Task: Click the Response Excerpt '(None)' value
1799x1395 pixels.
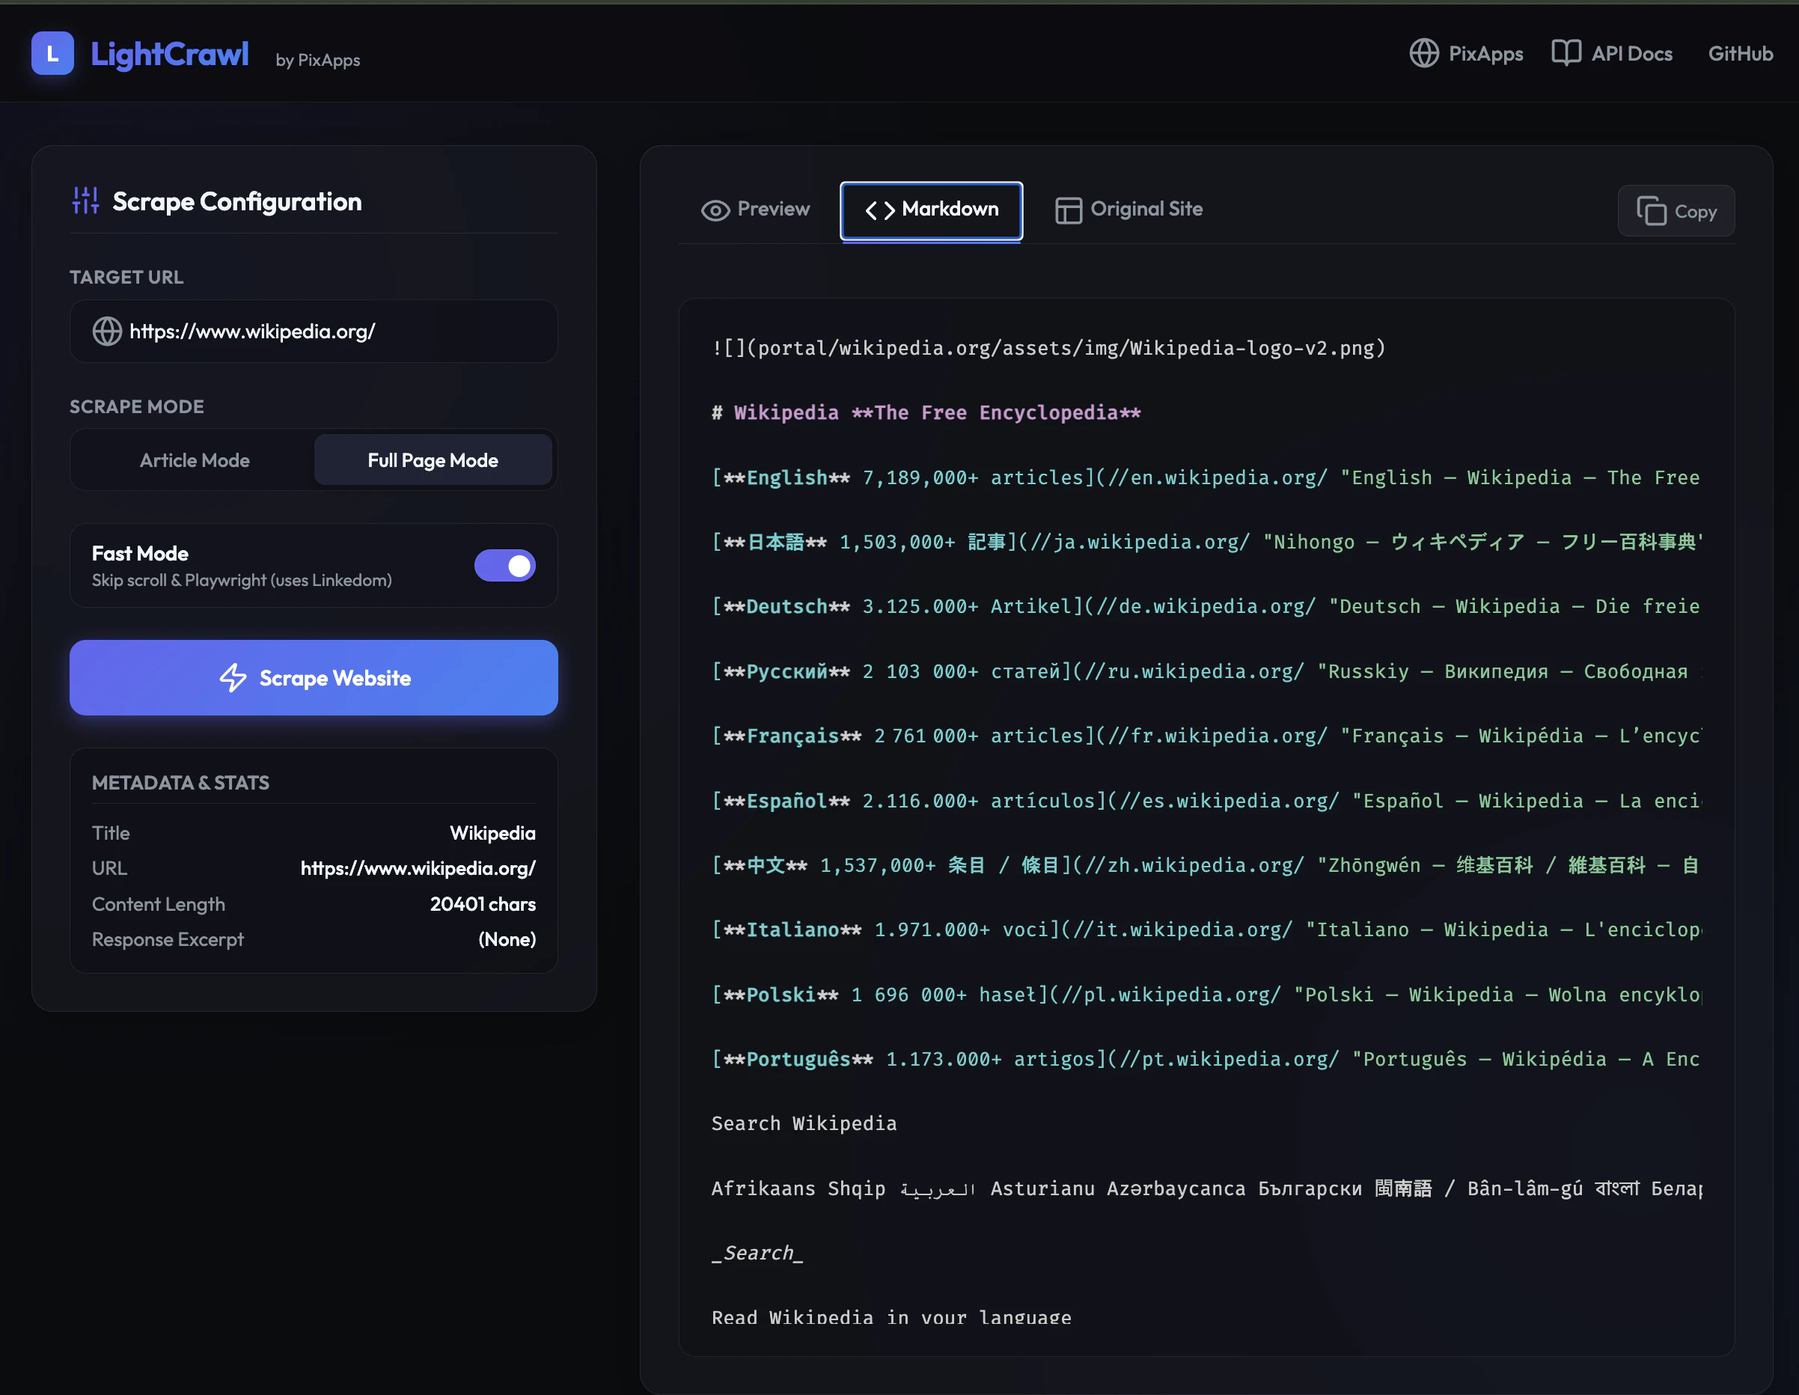Action: [507, 939]
